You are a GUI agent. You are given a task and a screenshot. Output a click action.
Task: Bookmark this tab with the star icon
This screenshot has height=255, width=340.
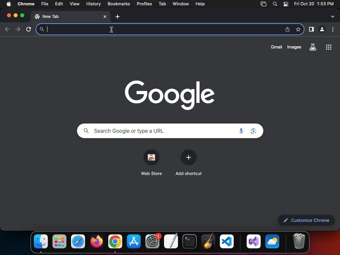pos(298,29)
